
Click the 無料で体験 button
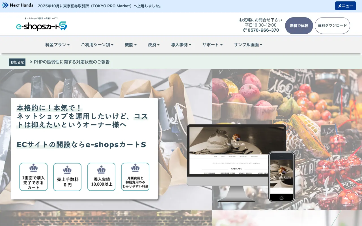(299, 26)
